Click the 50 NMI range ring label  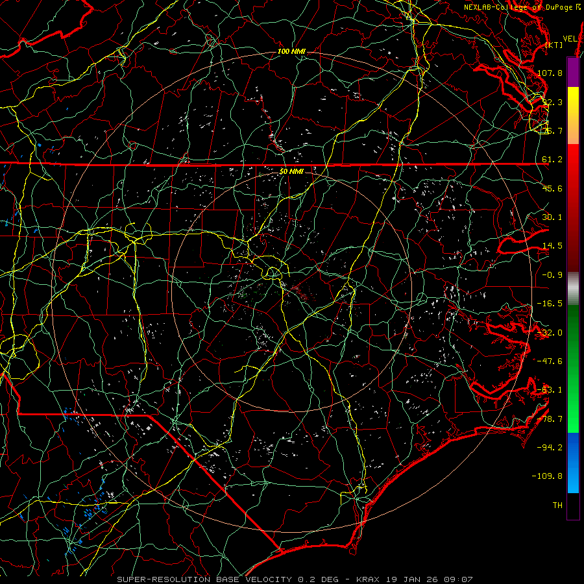pos(291,172)
